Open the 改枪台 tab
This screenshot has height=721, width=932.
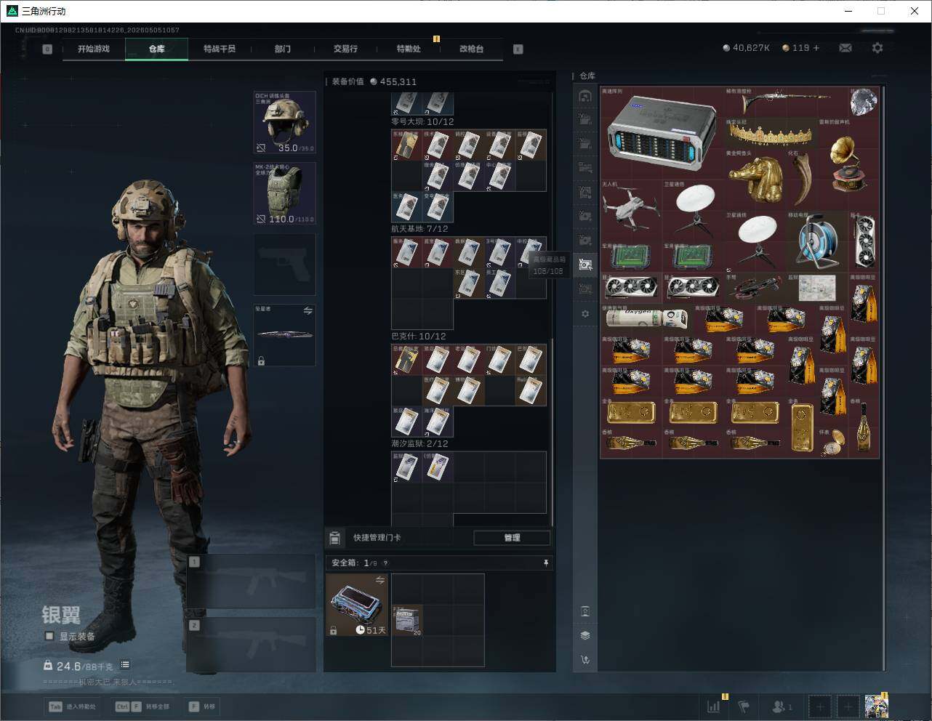click(x=471, y=49)
